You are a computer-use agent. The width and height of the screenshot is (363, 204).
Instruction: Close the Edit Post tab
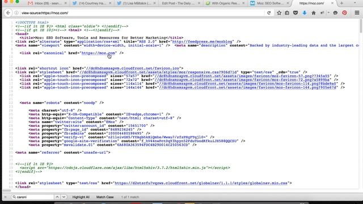[199, 3]
